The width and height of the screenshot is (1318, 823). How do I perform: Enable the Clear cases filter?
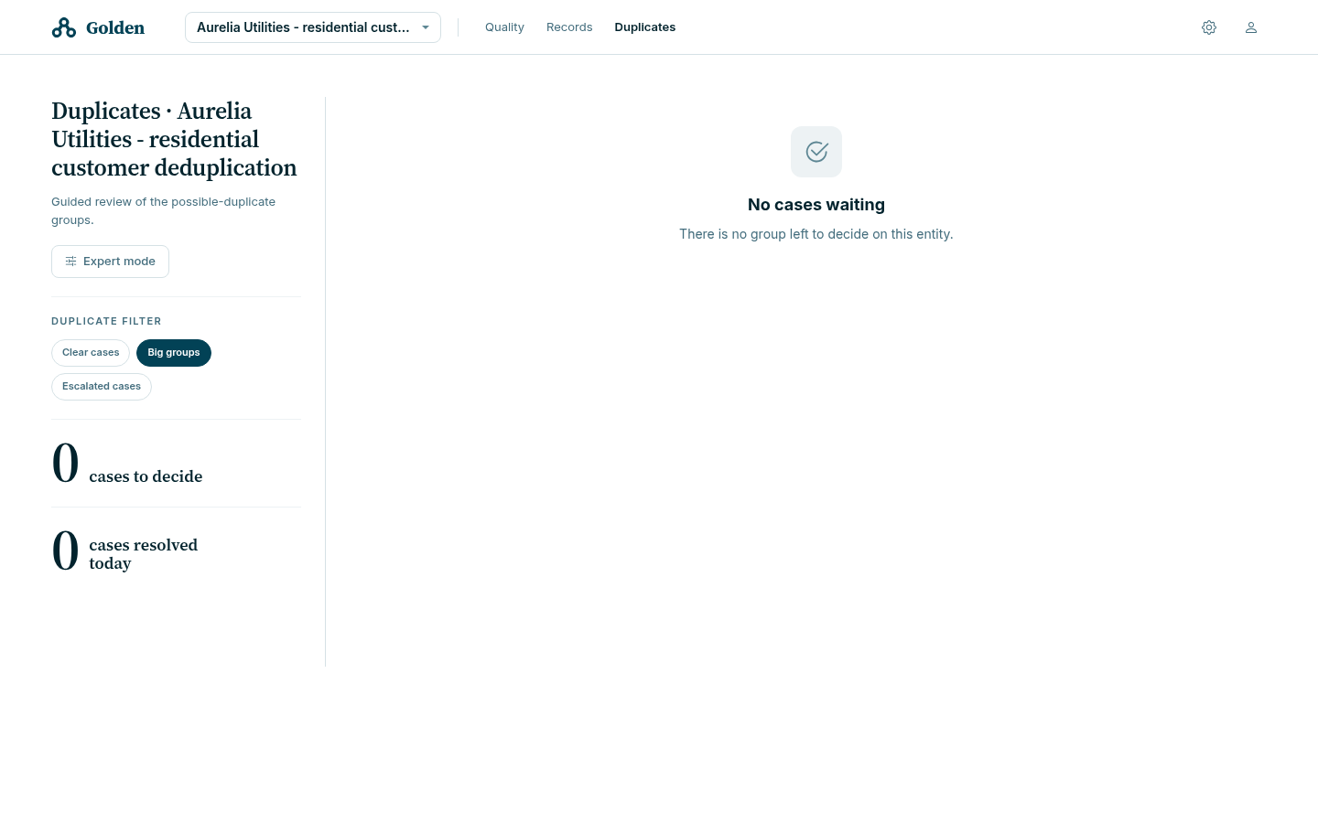(x=91, y=353)
